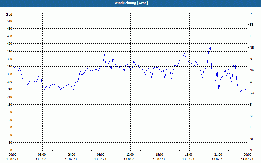Select the N compass label level with 0
This screenshot has width=261, height=163.
(251, 150)
